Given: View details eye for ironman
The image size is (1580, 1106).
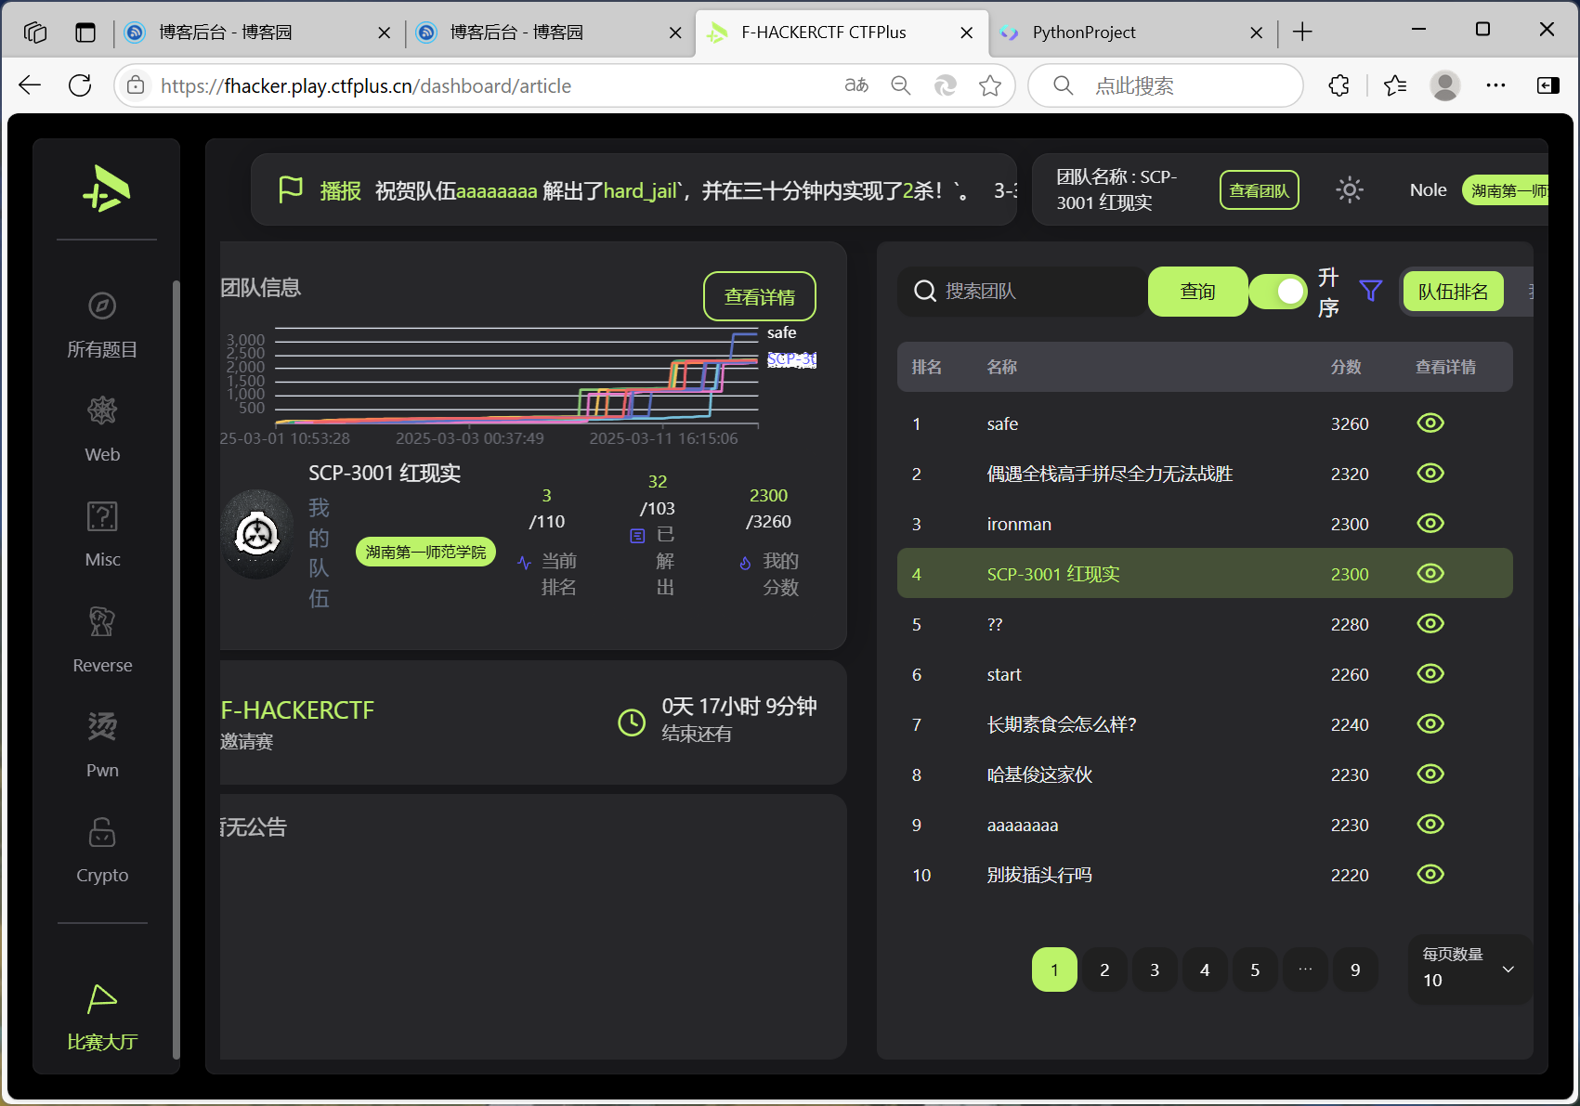Looking at the screenshot, I should tap(1430, 524).
